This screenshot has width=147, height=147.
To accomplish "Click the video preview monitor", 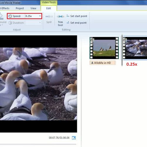I will point(39,84).
